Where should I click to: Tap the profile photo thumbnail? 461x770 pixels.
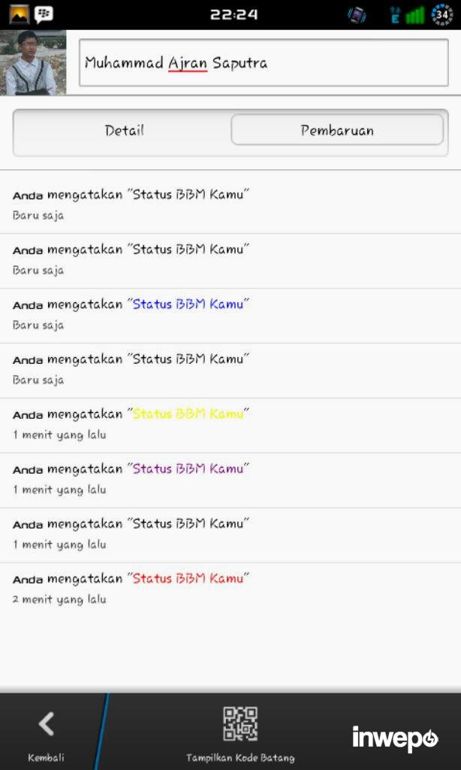tap(32, 62)
